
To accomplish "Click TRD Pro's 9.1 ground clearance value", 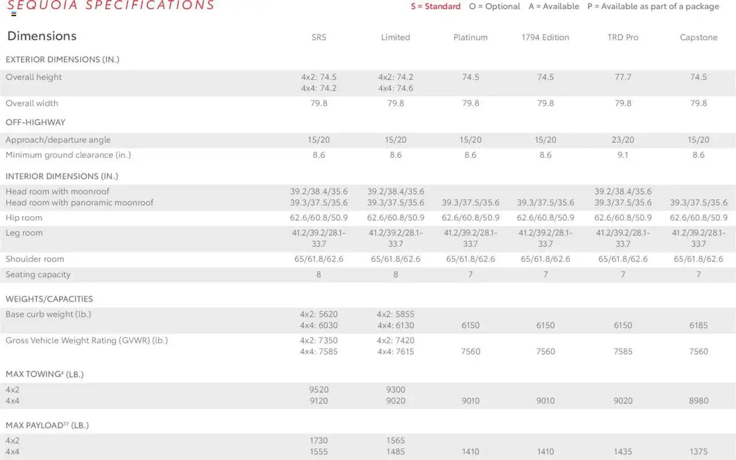I will point(623,155).
